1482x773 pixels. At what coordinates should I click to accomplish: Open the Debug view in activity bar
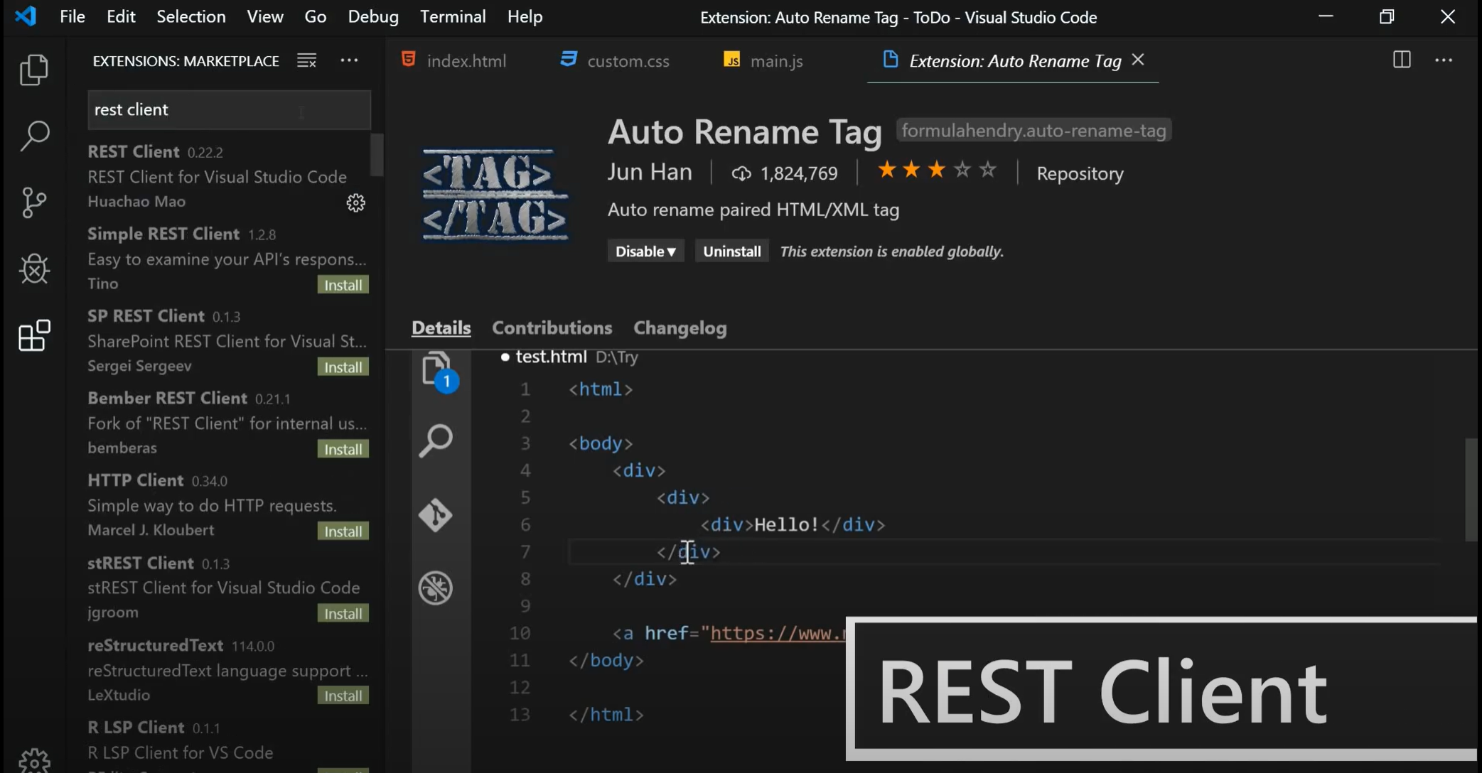(x=33, y=269)
